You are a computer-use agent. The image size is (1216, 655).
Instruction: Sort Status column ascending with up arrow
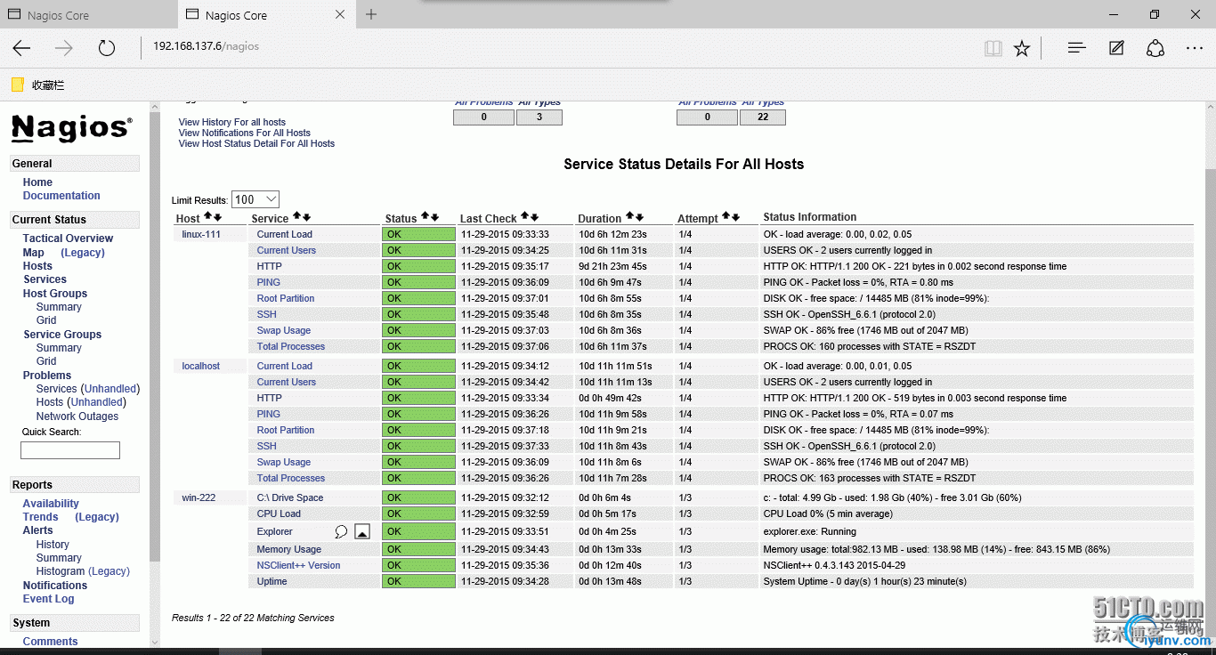(x=425, y=216)
